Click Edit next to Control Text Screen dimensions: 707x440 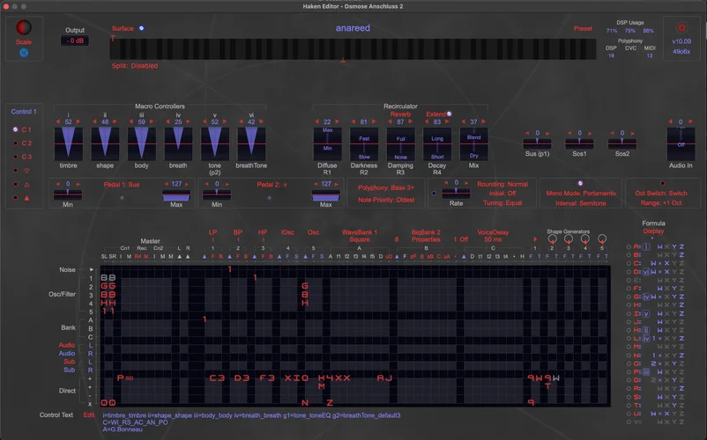pyautogui.click(x=88, y=414)
